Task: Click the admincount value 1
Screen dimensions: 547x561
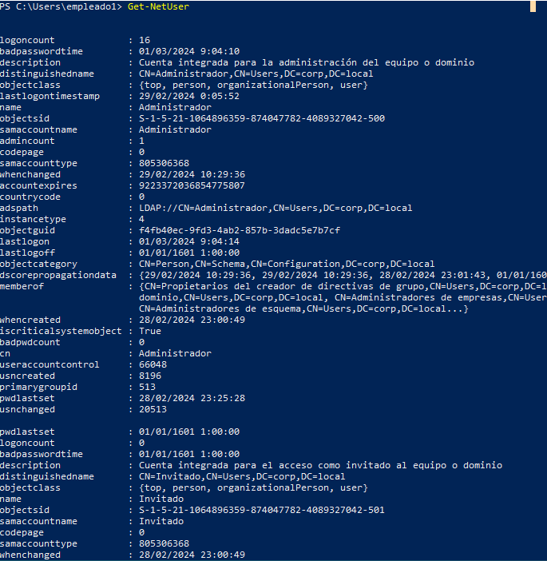Action: [141, 141]
